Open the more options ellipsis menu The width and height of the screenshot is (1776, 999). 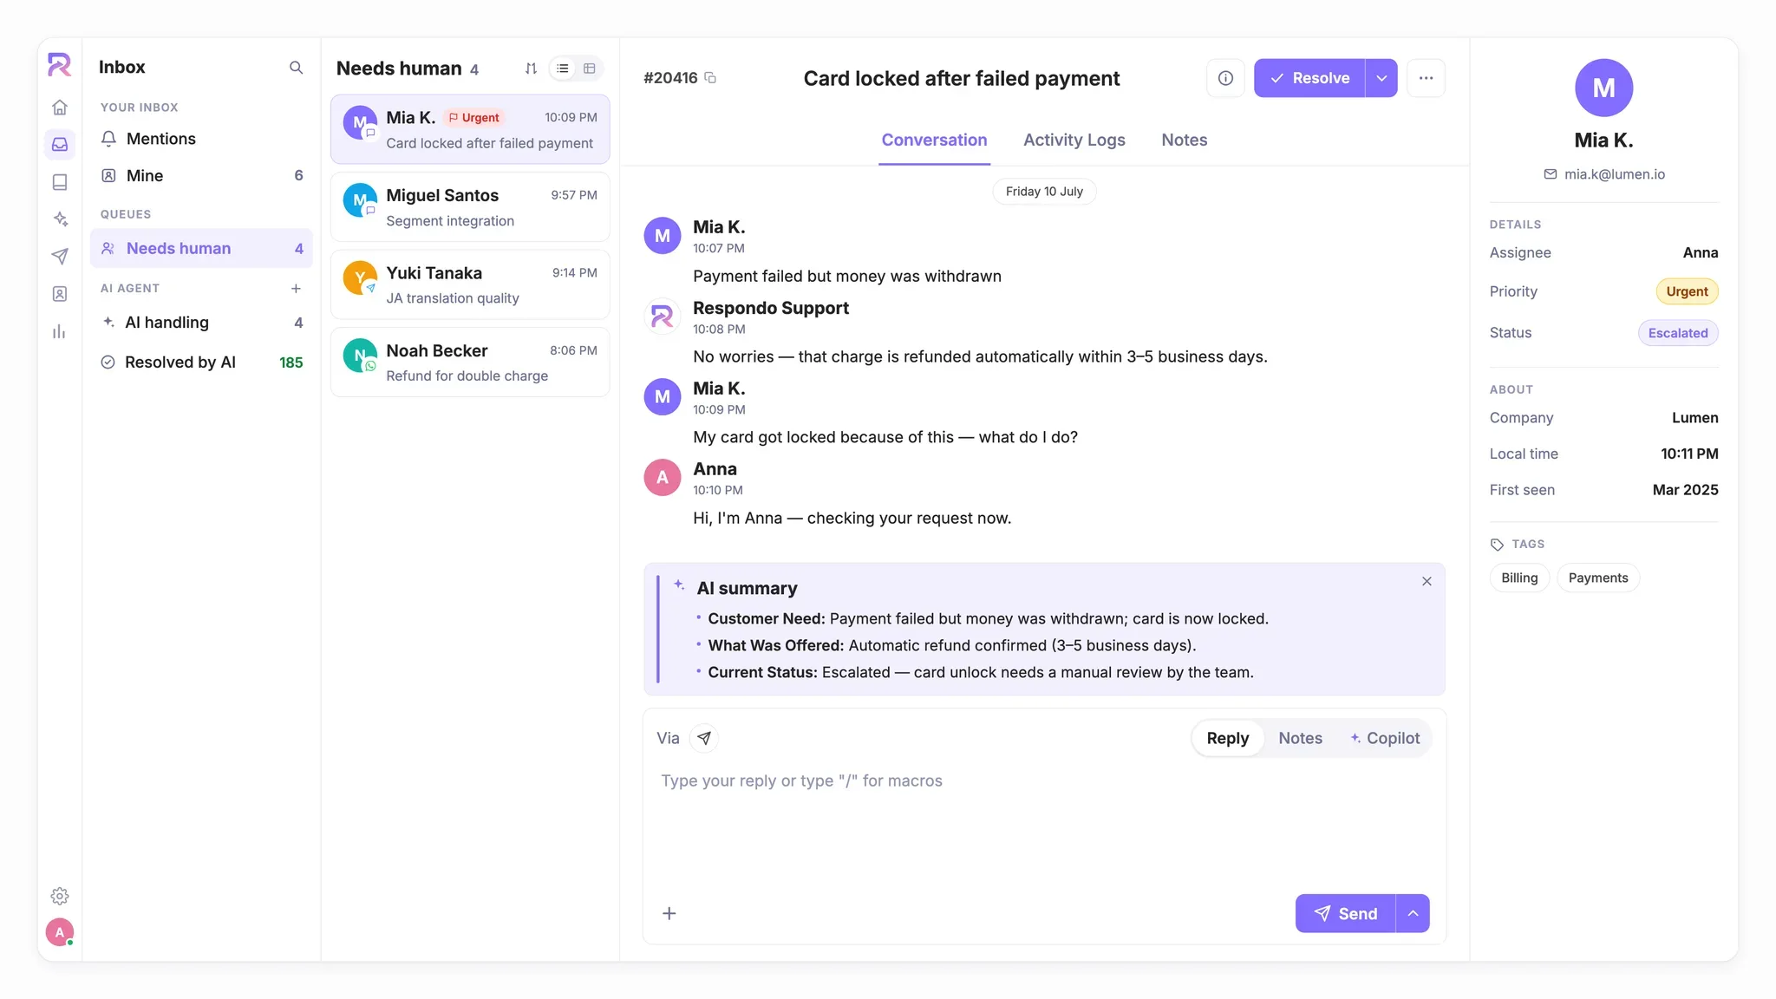coord(1426,78)
